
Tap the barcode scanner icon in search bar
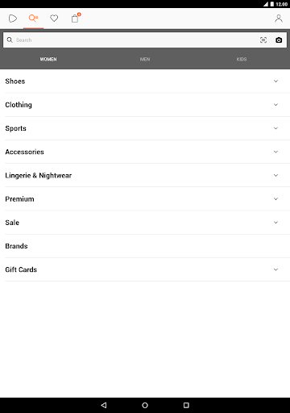pyautogui.click(x=263, y=40)
